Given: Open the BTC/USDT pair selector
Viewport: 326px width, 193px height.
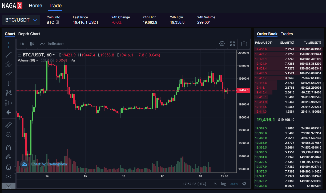Looking at the screenshot, I should point(21,20).
